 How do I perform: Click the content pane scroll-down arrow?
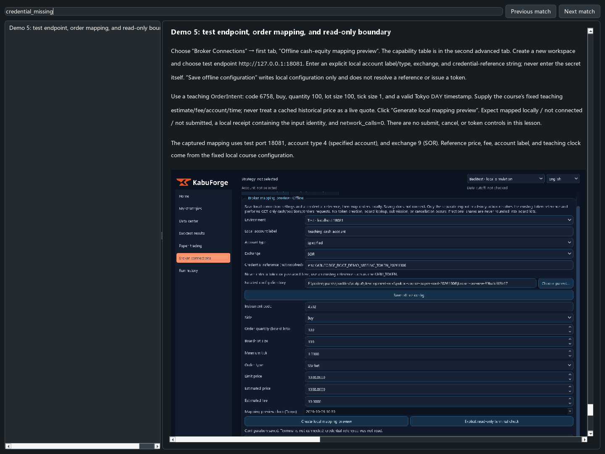[590, 433]
